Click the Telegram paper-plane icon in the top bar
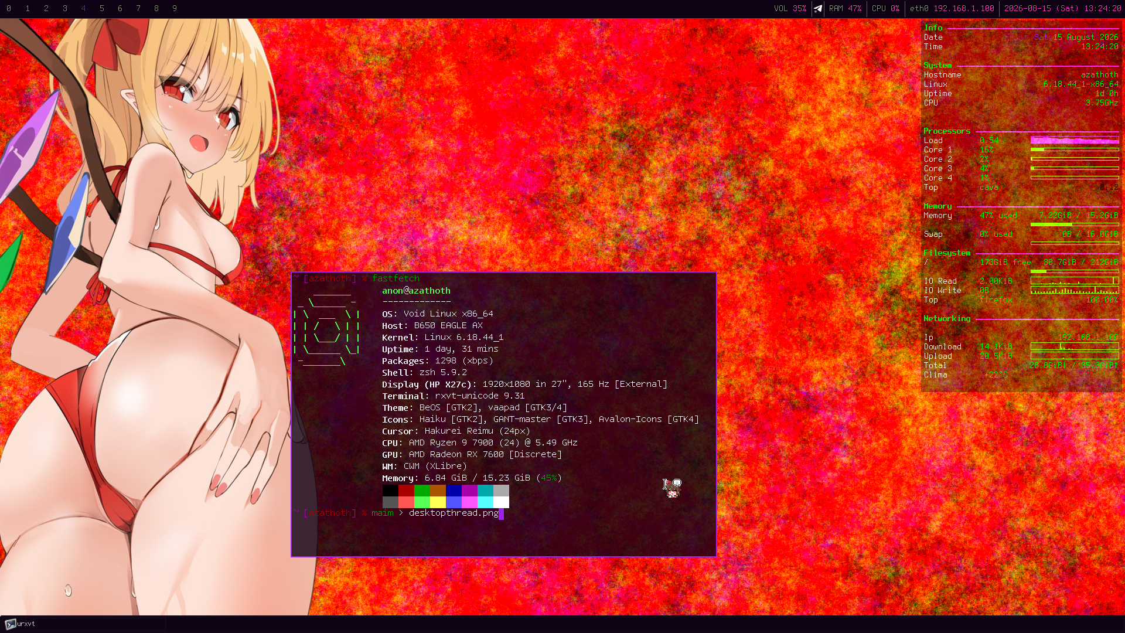Viewport: 1125px width, 633px height. pyautogui.click(x=818, y=9)
